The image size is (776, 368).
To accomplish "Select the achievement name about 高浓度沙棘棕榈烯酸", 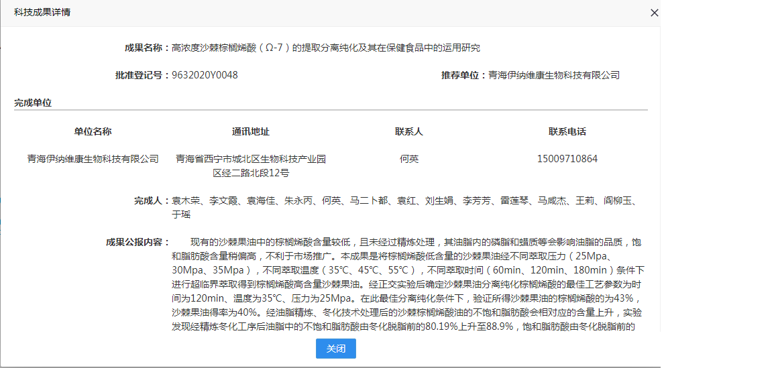I will pyautogui.click(x=326, y=48).
